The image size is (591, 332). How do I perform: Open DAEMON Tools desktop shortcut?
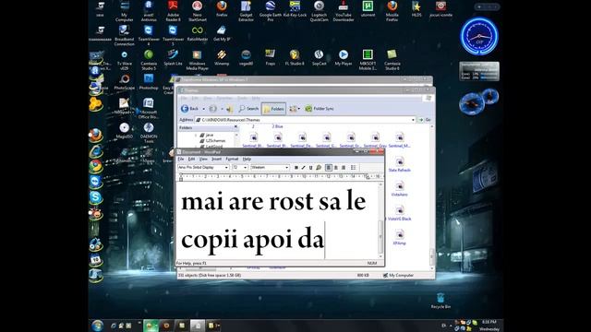click(x=149, y=133)
